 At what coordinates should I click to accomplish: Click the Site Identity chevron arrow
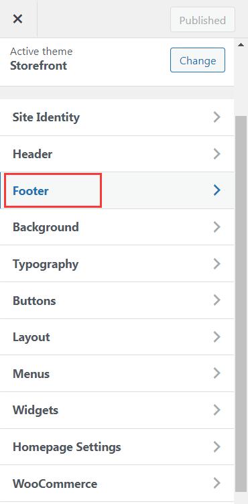(217, 117)
